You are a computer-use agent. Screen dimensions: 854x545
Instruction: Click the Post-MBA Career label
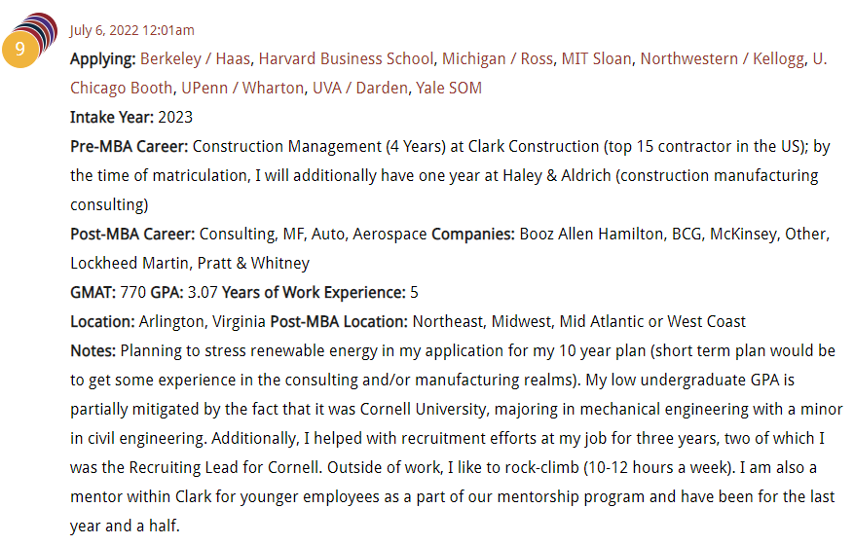point(132,235)
